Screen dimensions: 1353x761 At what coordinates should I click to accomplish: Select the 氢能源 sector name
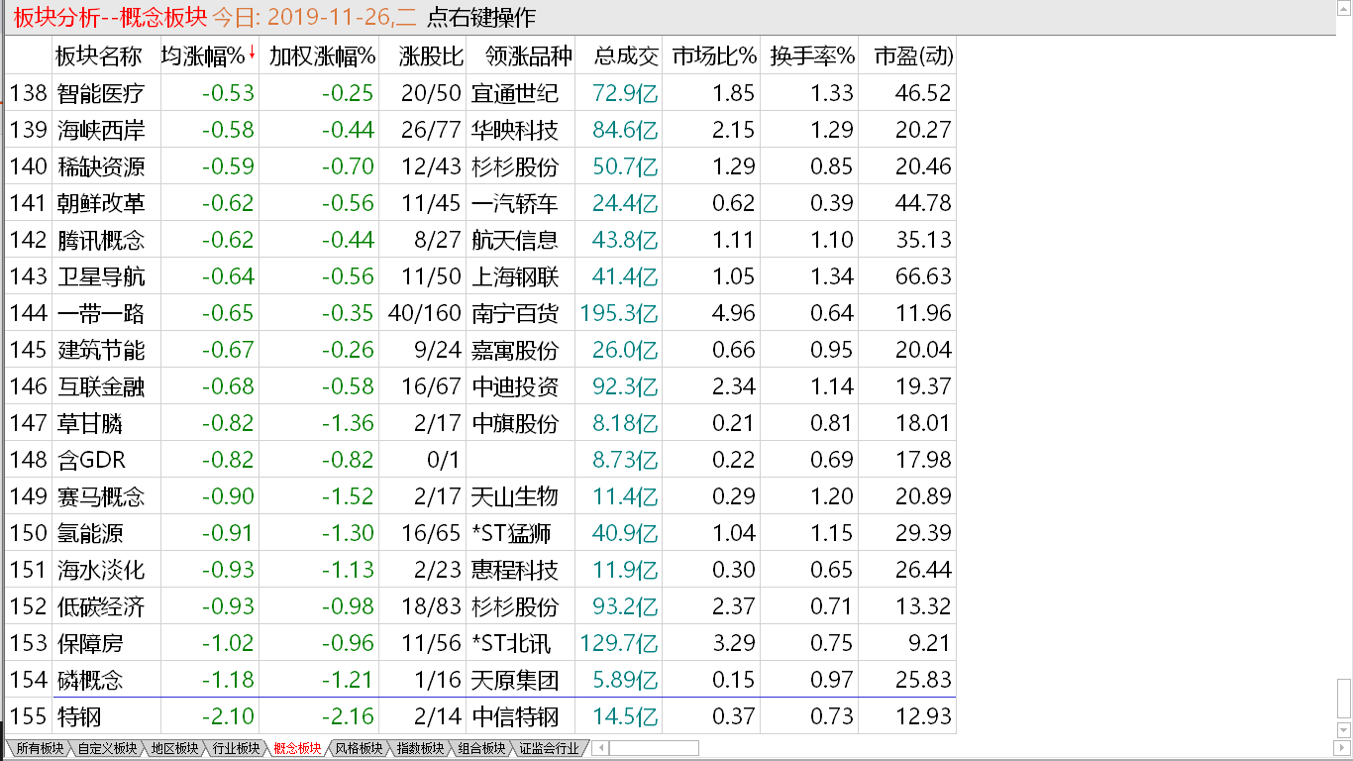coord(90,533)
